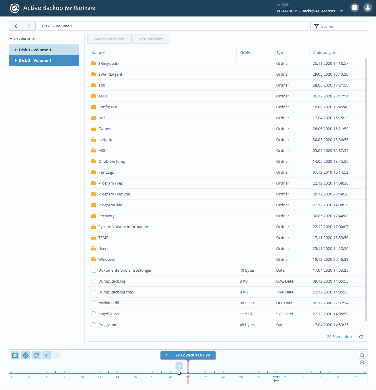Image resolution: width=376 pixels, height=390 pixels.
Task: Click the filter funnel icon in search
Action: (x=317, y=26)
